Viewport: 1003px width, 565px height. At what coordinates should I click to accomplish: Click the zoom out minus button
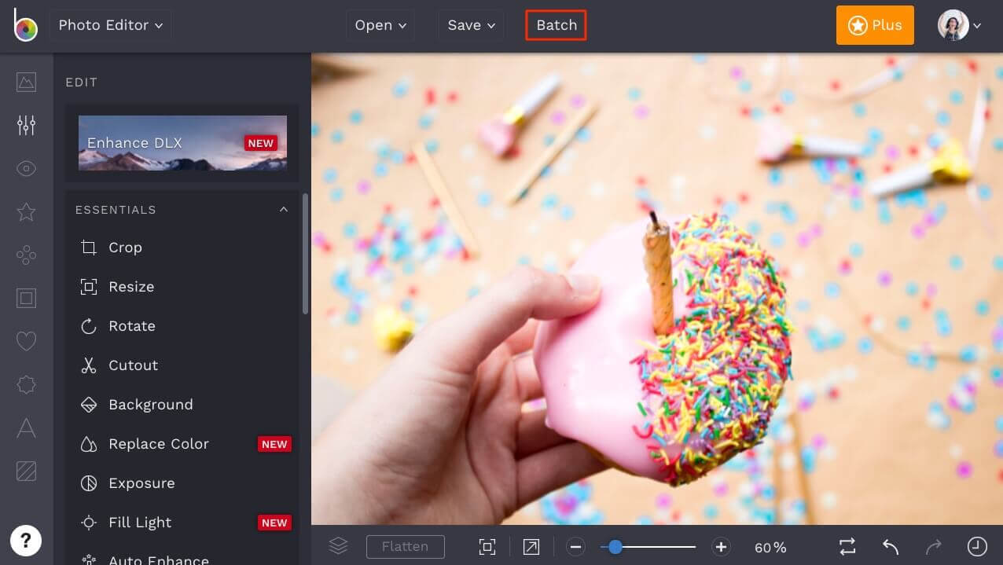coord(575,547)
